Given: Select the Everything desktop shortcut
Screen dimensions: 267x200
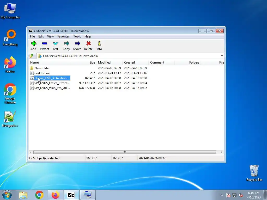Looking at the screenshot, I should 10,38.
